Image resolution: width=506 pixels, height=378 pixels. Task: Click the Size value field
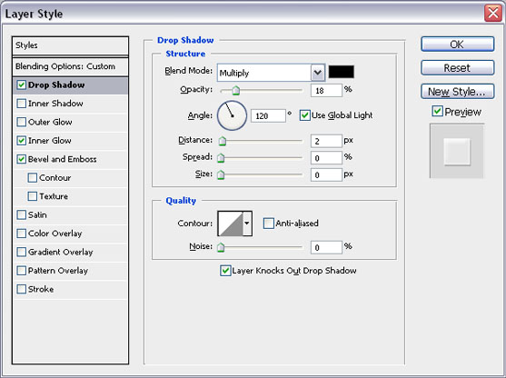(x=326, y=174)
